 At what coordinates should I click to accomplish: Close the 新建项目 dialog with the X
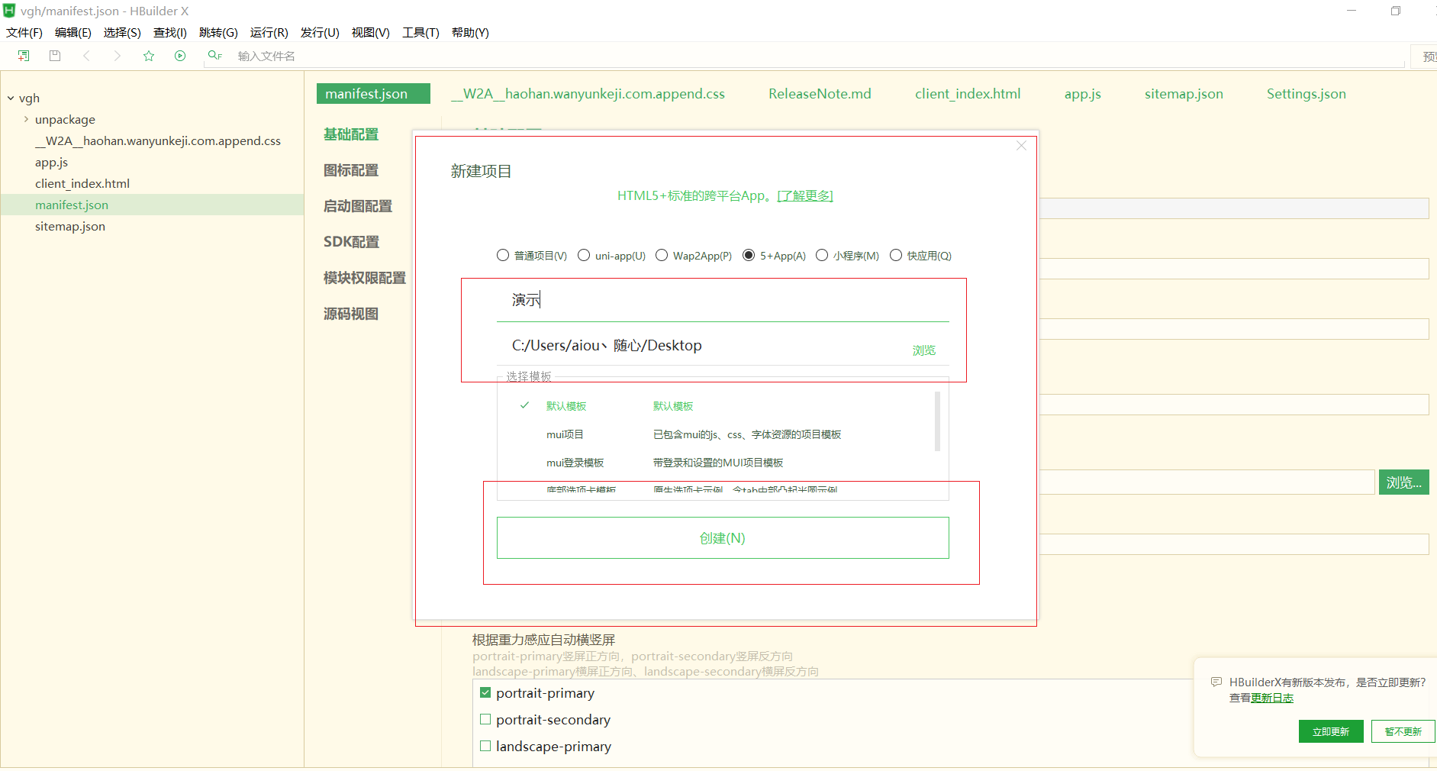(x=1021, y=145)
